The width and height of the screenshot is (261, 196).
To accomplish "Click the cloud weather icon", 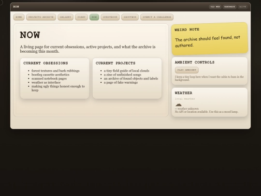I will pyautogui.click(x=178, y=105).
